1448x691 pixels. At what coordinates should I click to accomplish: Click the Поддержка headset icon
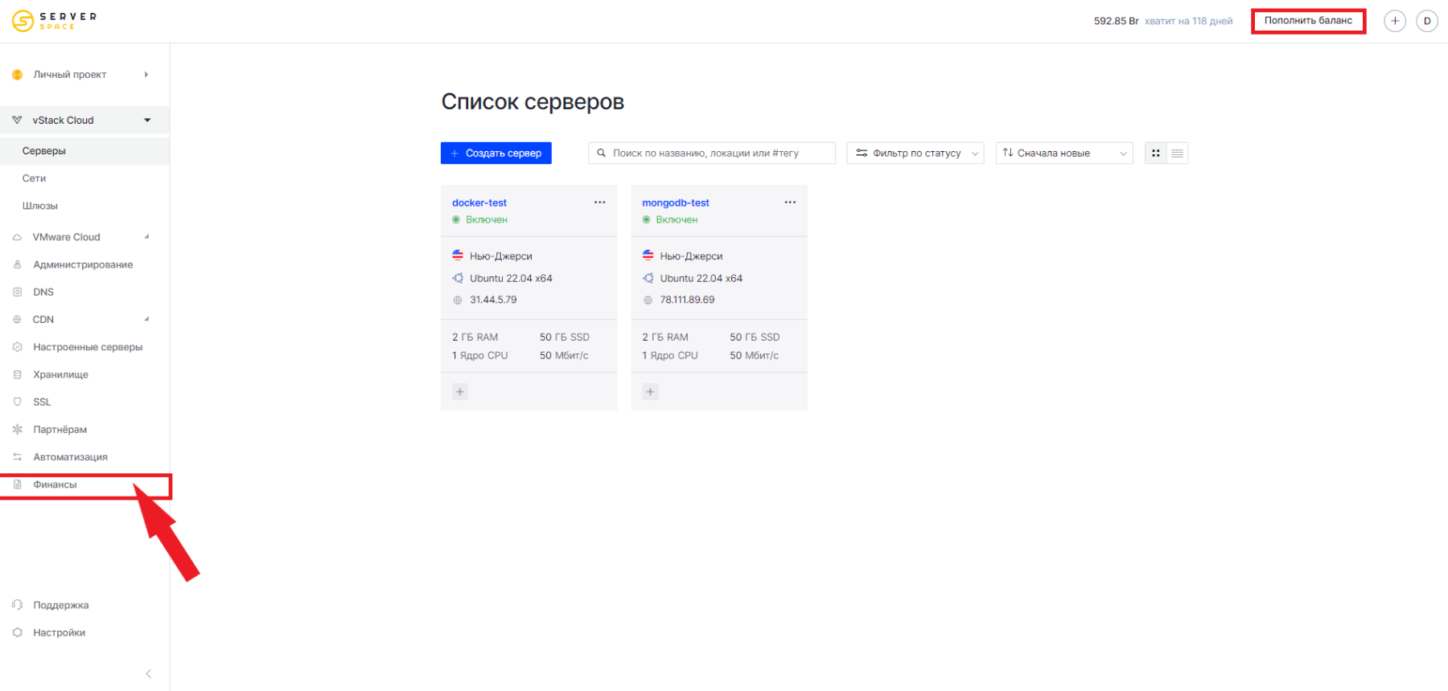(x=17, y=605)
